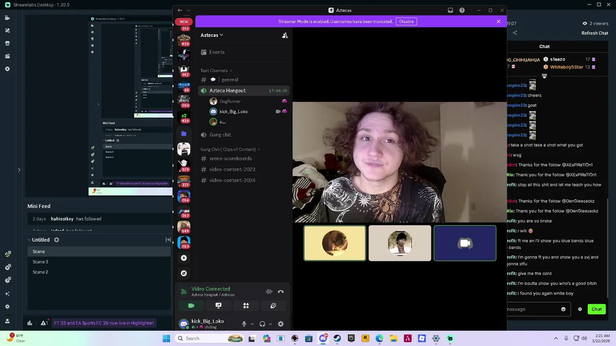Open performance stats bar chart icon
616x346 pixels.
(30, 323)
